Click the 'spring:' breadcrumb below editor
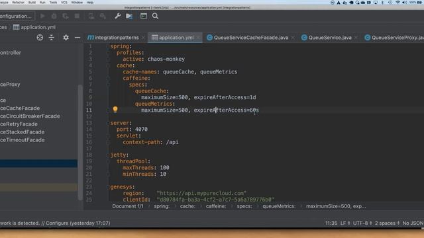This screenshot has width=424, height=238. click(162, 206)
